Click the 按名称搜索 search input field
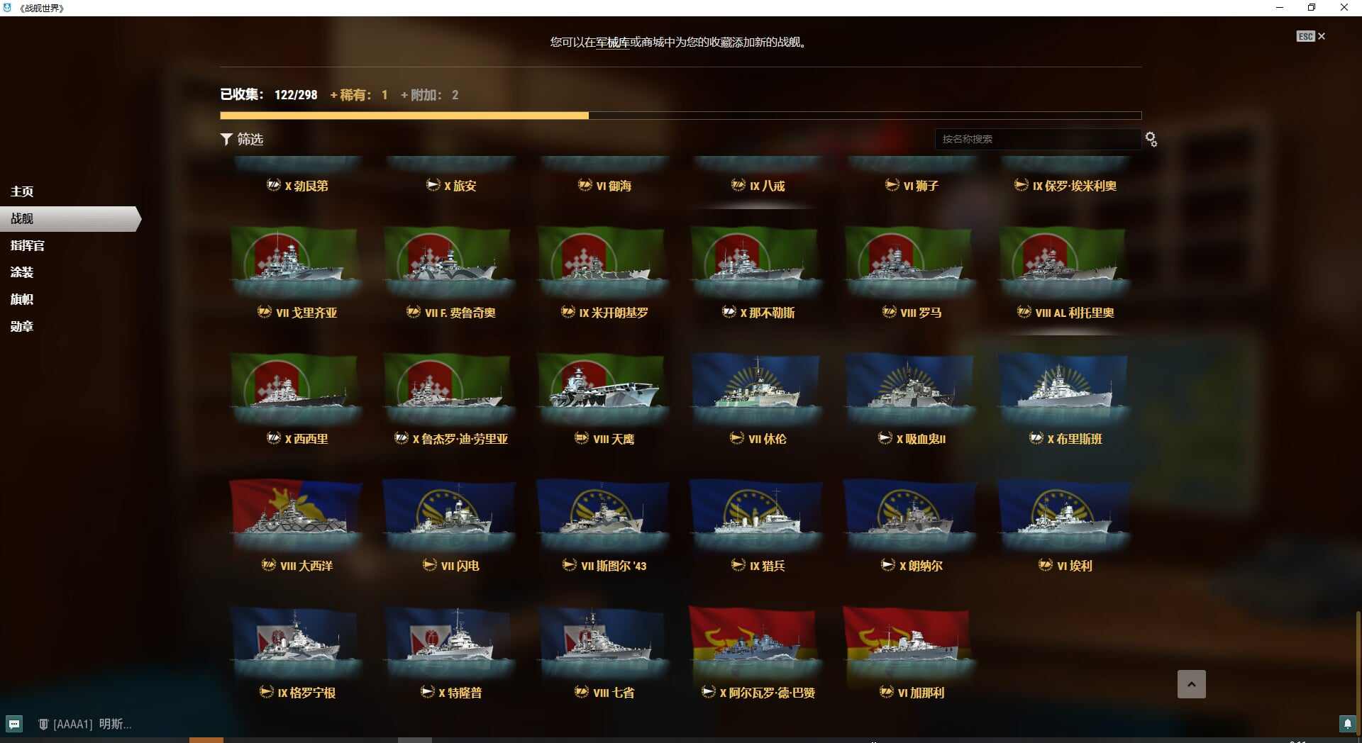 [x=1038, y=139]
